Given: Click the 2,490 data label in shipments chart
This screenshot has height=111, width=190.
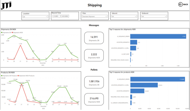Looking at the screenshot, I should click(8, 41).
